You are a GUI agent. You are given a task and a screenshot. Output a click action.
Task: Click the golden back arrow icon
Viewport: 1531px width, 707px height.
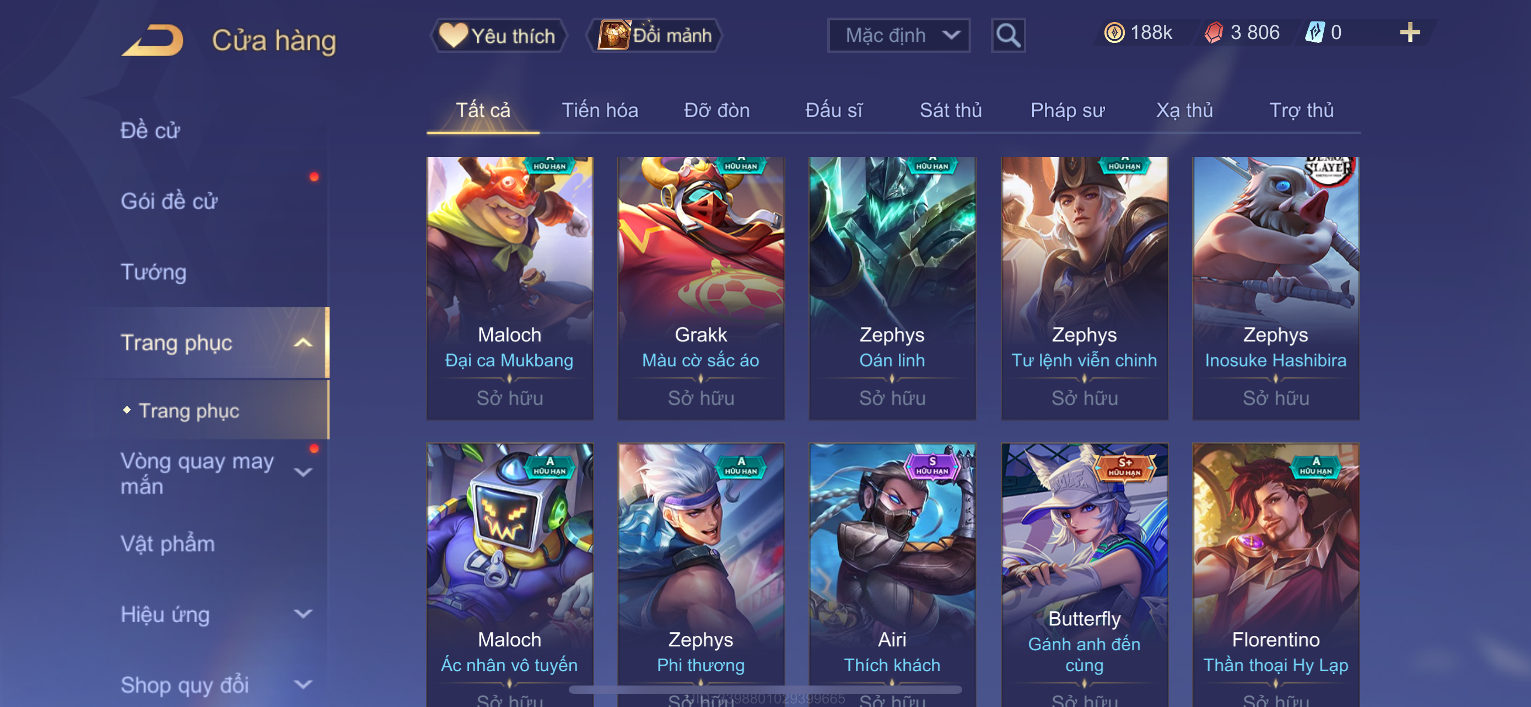point(153,40)
